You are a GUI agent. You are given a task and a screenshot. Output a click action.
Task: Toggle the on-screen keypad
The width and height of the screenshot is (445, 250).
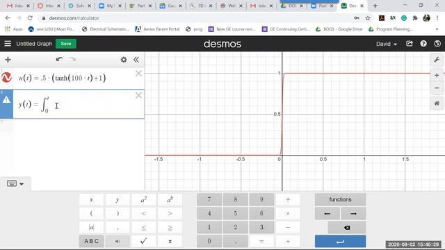coord(15,183)
